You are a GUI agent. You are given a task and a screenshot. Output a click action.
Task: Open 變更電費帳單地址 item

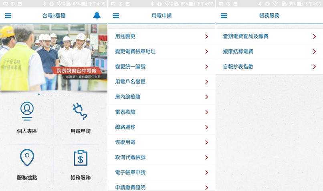point(161,52)
